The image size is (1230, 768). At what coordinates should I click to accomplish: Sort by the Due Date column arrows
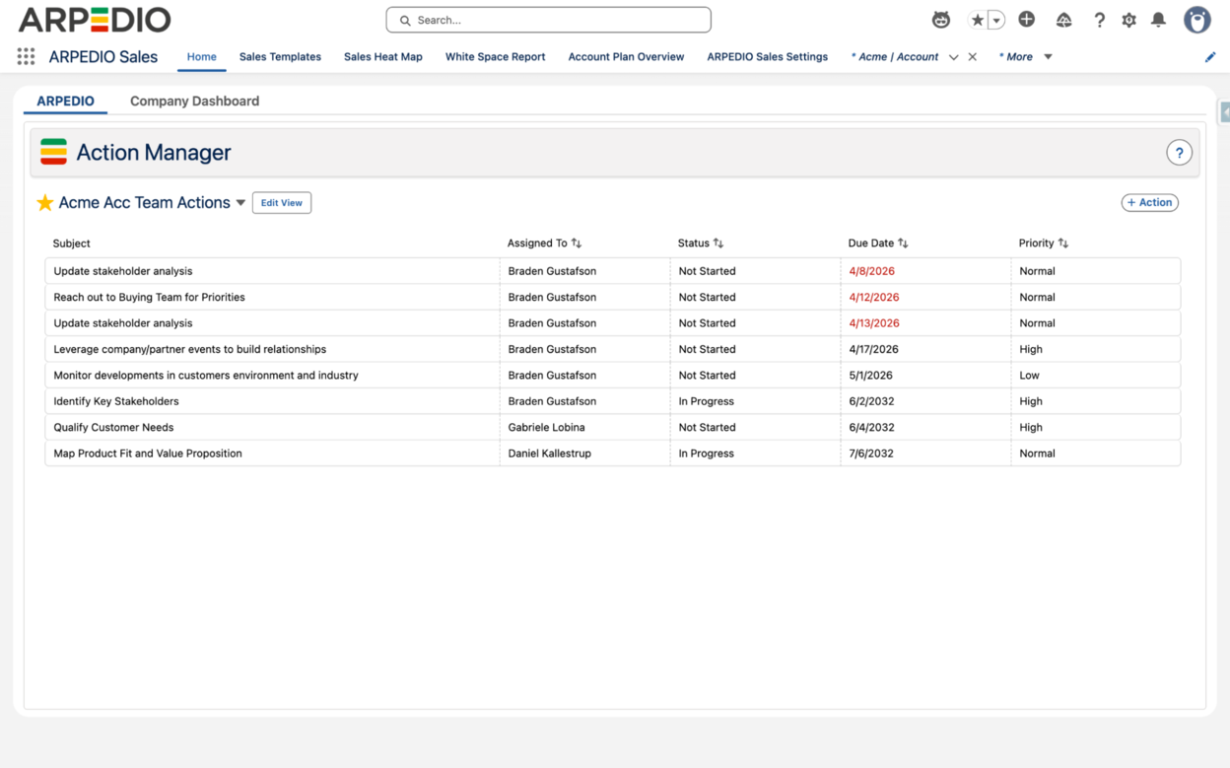[903, 244]
